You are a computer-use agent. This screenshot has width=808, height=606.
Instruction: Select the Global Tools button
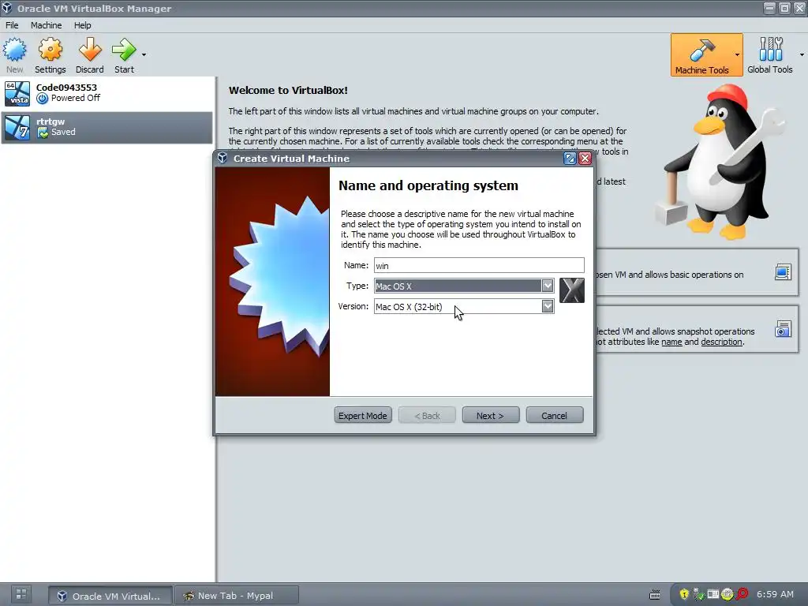click(770, 55)
